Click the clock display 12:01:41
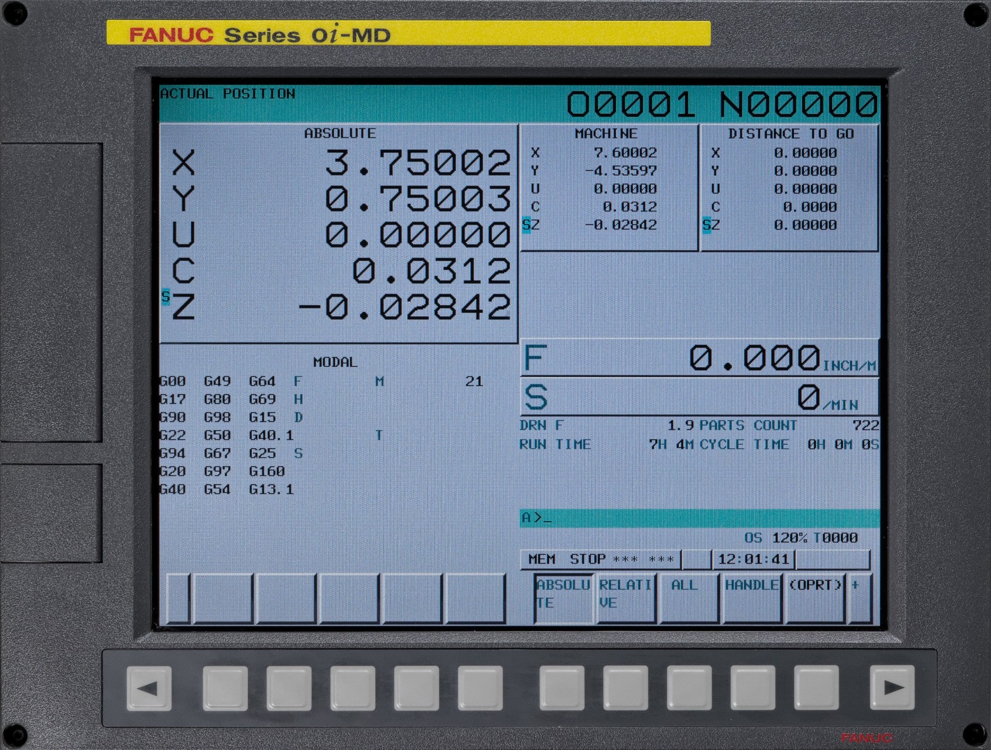 point(754,559)
